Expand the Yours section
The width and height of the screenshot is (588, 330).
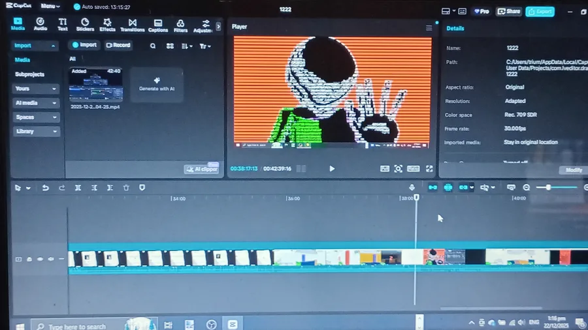click(x=36, y=89)
